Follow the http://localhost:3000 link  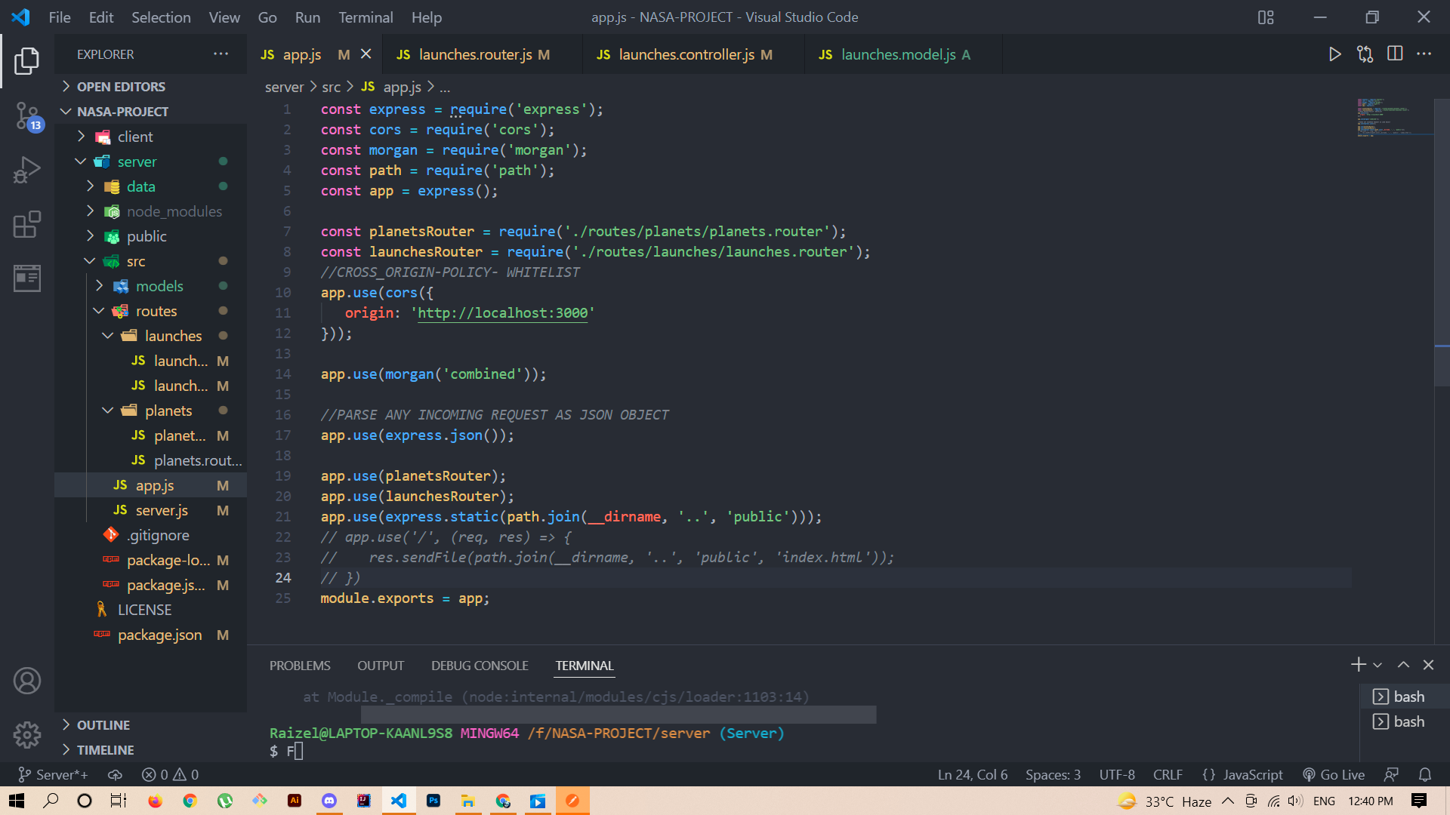pos(503,313)
